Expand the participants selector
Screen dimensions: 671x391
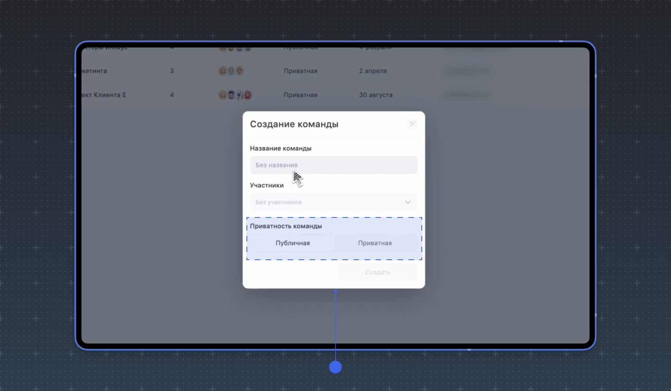[334, 202]
